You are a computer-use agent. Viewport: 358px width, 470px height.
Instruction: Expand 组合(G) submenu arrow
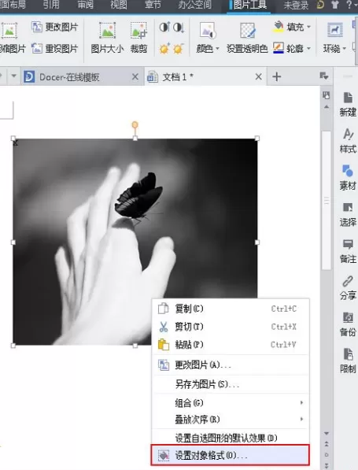click(x=301, y=402)
